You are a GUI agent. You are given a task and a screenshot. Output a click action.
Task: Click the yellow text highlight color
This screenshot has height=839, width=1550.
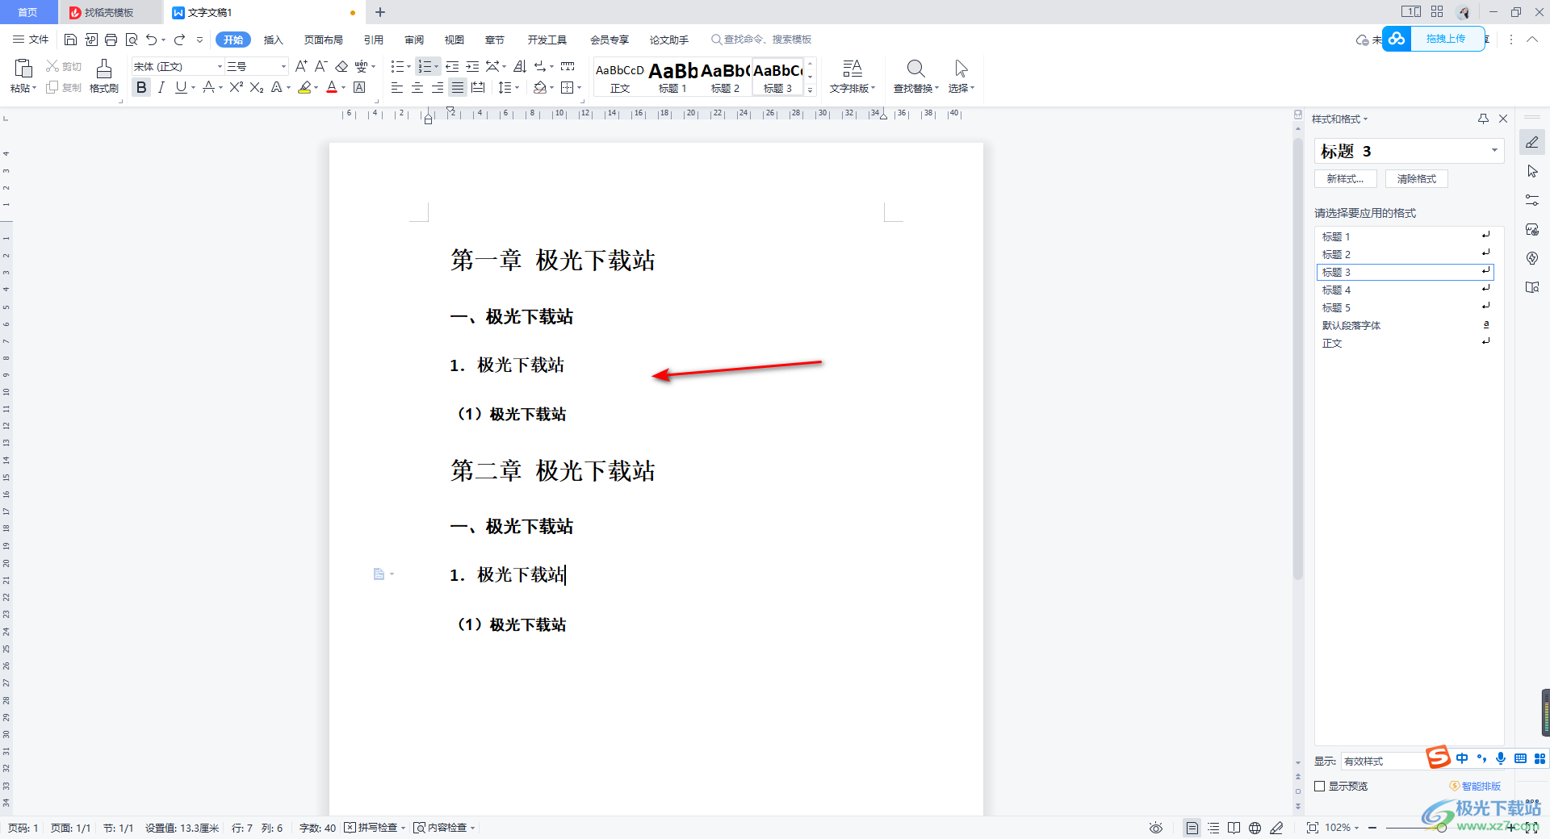(304, 87)
